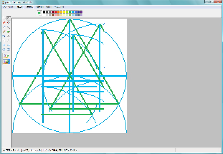
Task: Enable transparent selection background option
Action: [x=6, y=61]
